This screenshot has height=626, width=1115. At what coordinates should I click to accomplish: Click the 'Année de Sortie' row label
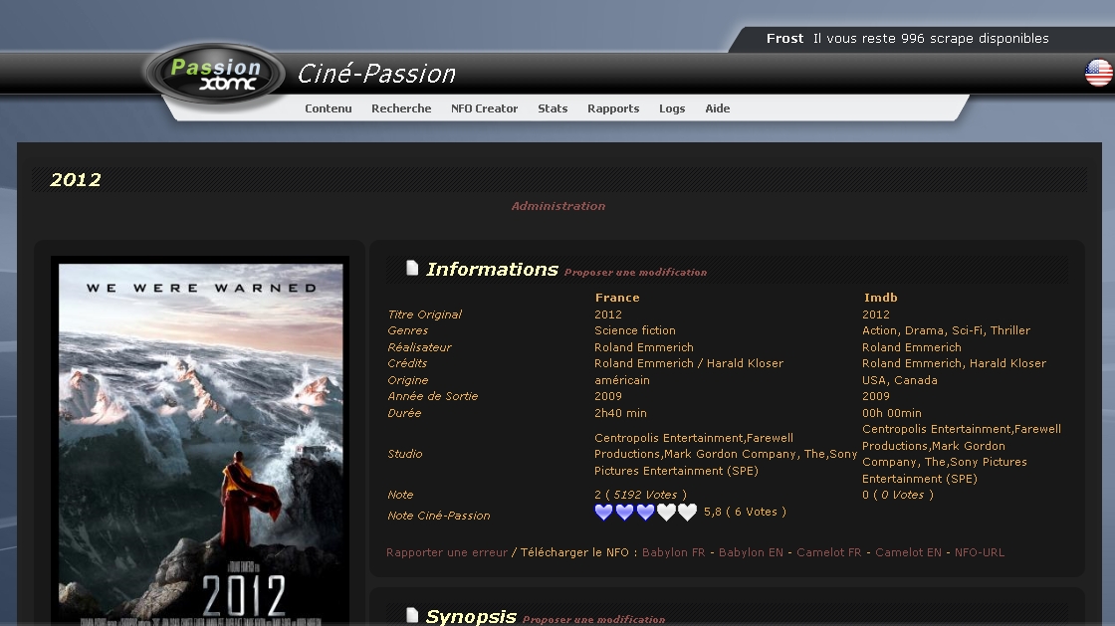(x=432, y=396)
